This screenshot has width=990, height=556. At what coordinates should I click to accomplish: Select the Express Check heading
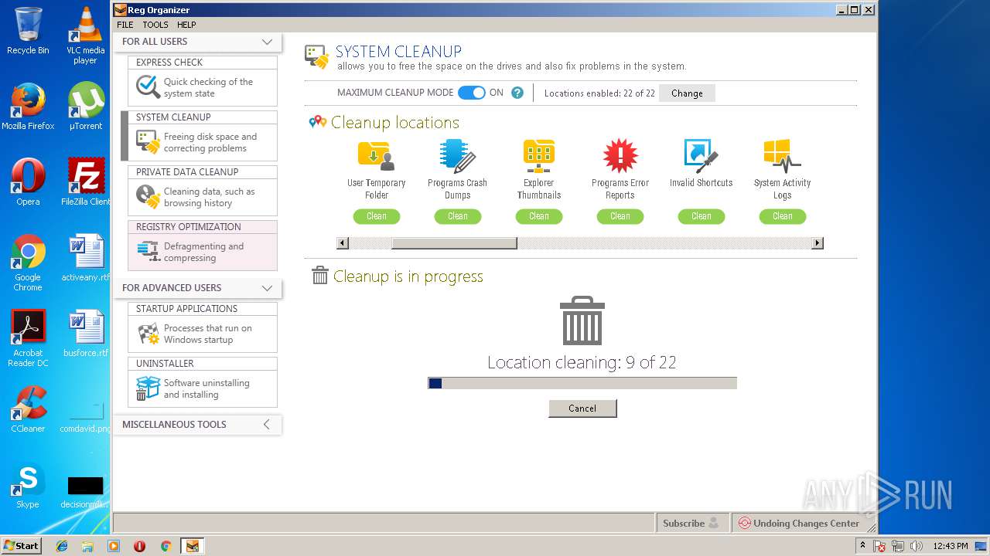(x=169, y=63)
